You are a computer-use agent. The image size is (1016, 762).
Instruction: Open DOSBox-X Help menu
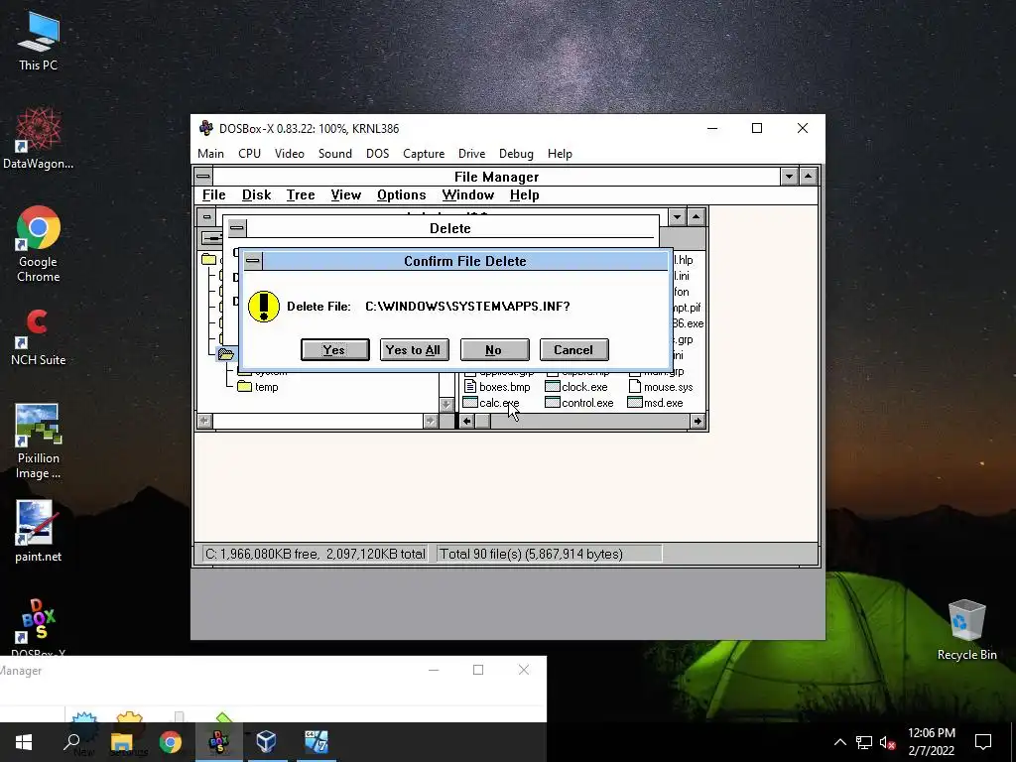(x=560, y=154)
